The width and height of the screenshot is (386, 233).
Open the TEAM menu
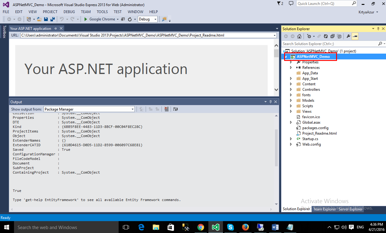[86, 12]
